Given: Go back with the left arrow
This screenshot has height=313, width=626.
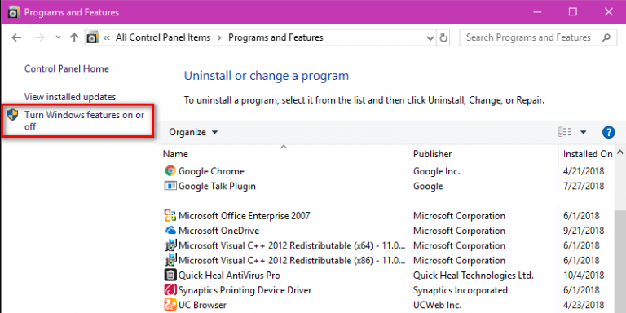Looking at the screenshot, I should tap(16, 38).
